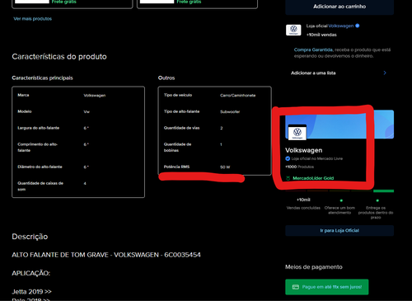This screenshot has height=301, width=412.
Task: Select the Modelo Vw value
Action: 87,112
